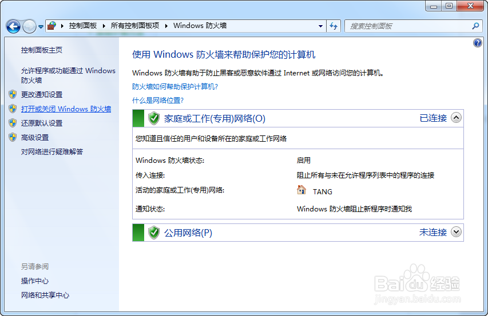Image resolution: width=488 pixels, height=316 pixels.
Task: Maximize the firewall window
Action: [449, 6]
